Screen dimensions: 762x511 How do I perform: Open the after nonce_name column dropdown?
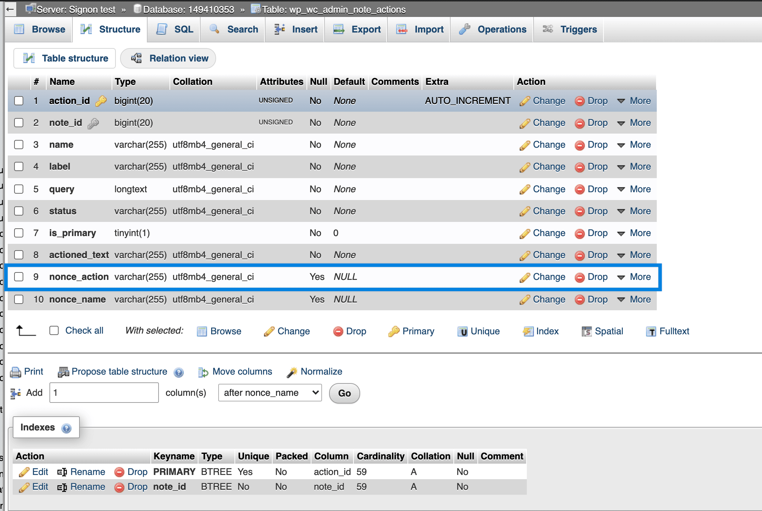[270, 393]
